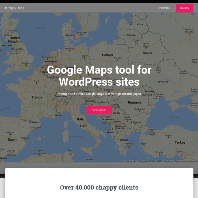
Task: Click the SEE EXAMPLES button
Action: coord(99,110)
